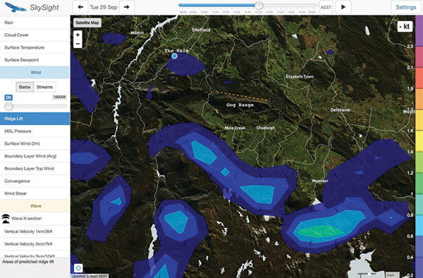
Task: Start the forecast animation play button
Action: 343,7
